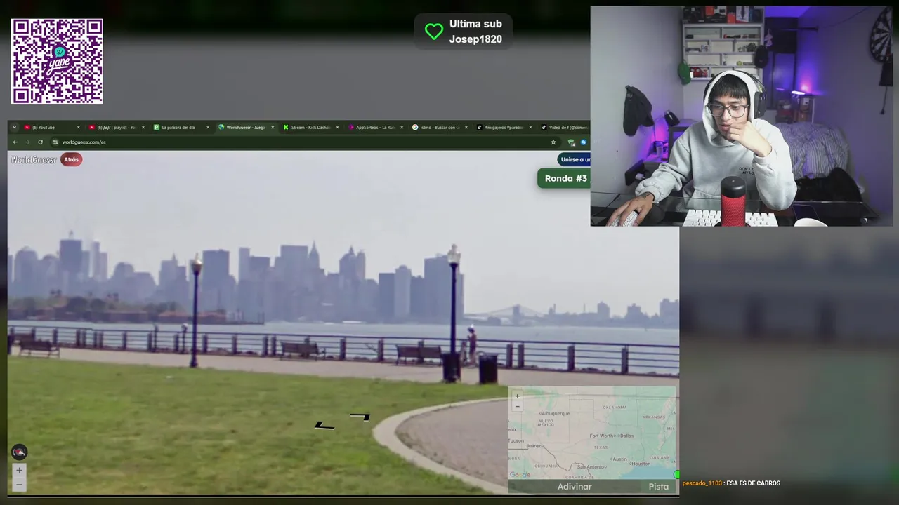The image size is (899, 505).
Task: Zoom out the street view
Action: (x=19, y=484)
